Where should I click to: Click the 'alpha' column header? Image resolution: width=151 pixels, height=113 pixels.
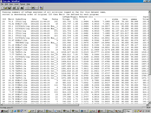[115, 19]
